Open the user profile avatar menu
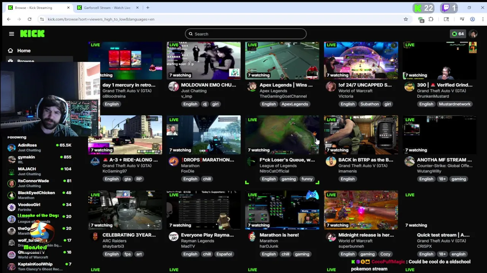The image size is (487, 273). point(473,34)
